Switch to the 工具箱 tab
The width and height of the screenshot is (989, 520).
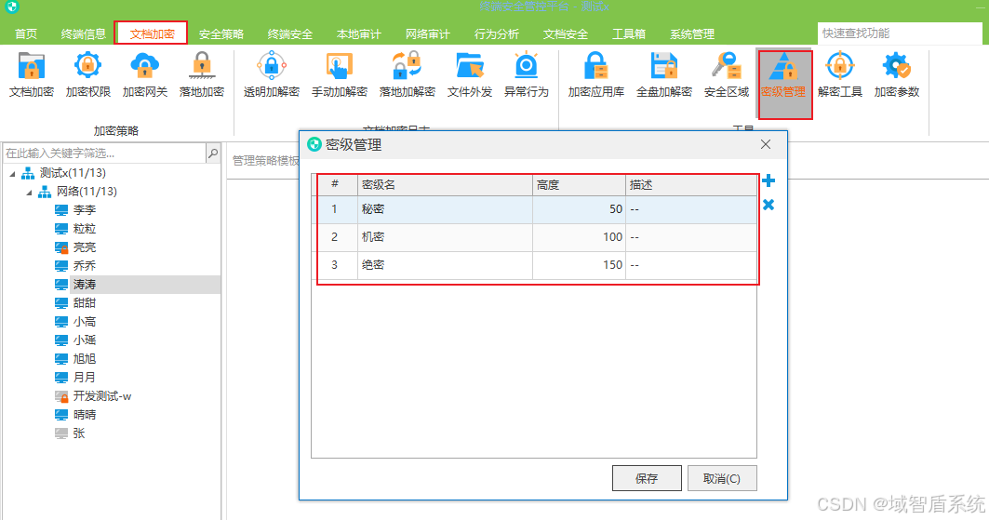coord(629,34)
